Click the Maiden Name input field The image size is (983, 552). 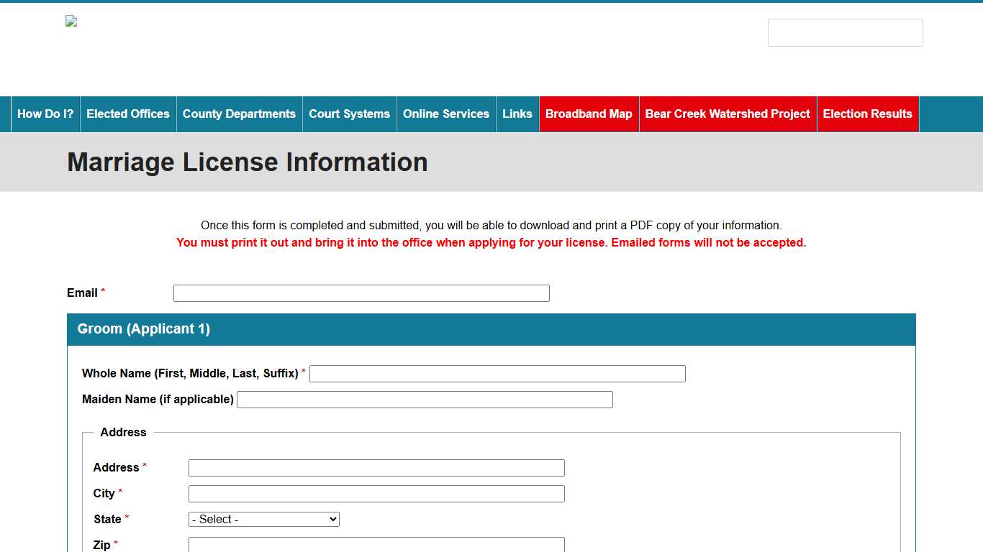point(425,399)
